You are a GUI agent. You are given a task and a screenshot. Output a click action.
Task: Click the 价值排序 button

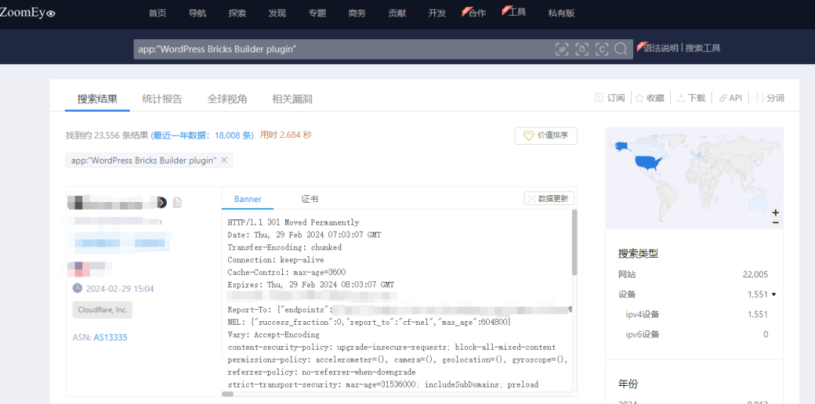coord(546,136)
